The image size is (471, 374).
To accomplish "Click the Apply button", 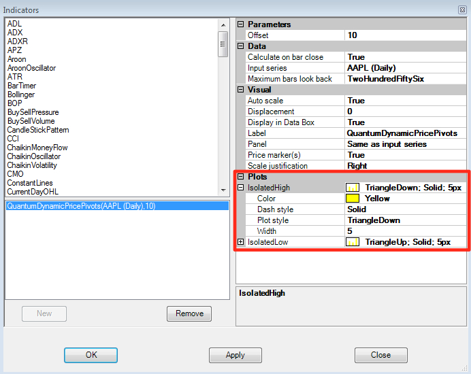I will pos(235,355).
